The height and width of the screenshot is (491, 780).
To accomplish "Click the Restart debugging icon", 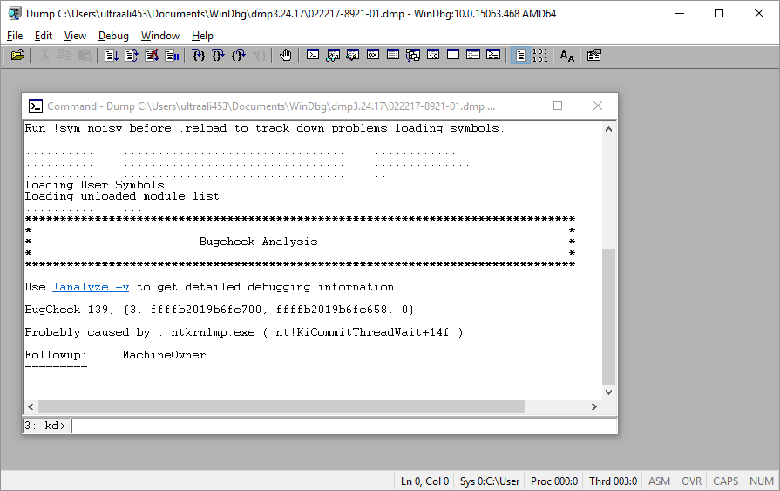I will click(x=132, y=55).
